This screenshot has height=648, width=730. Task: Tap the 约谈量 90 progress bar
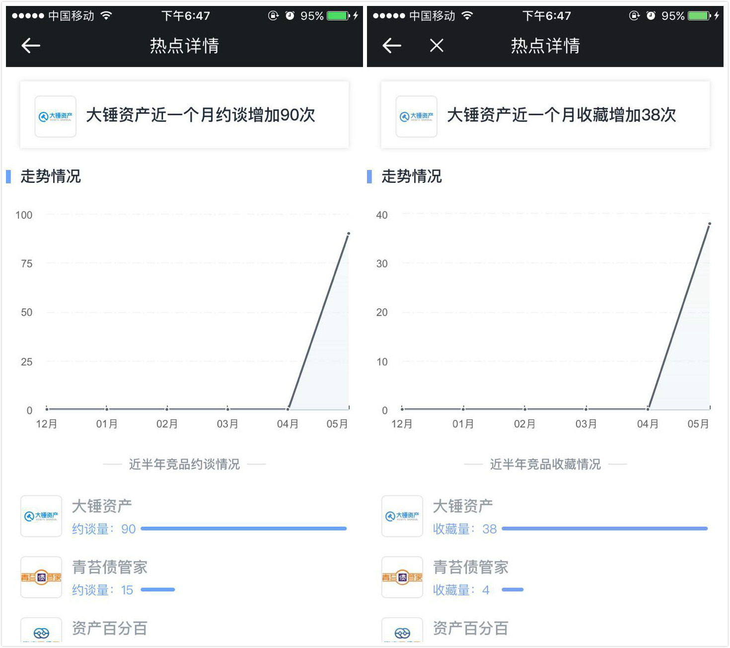click(243, 528)
